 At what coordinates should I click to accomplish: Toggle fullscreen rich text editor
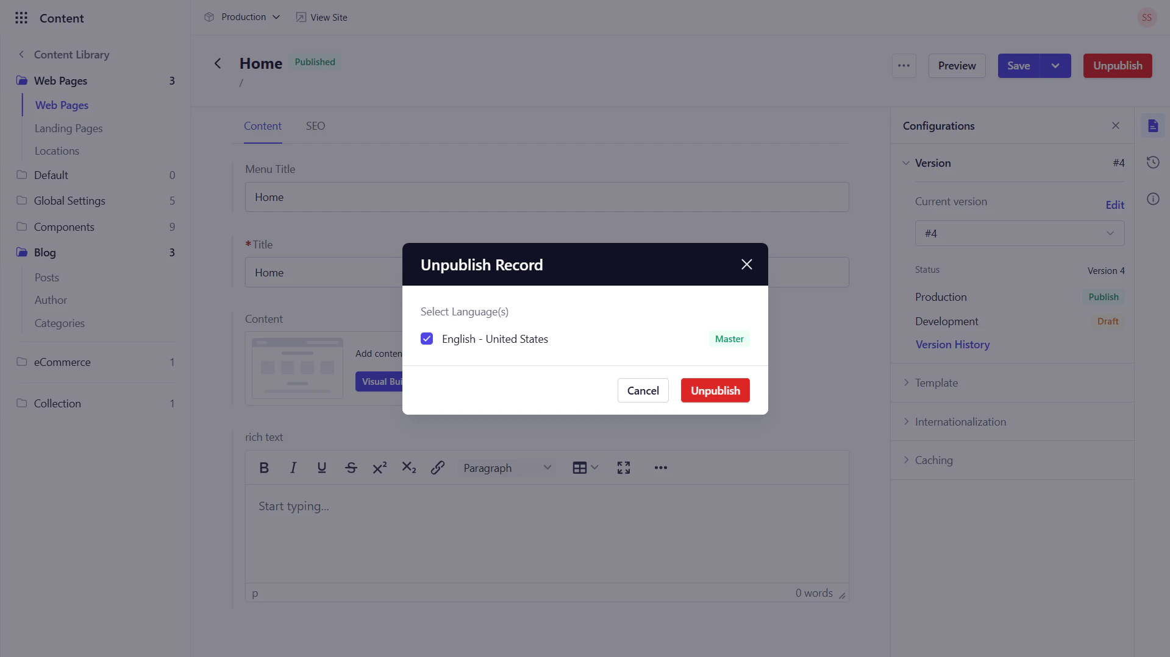click(623, 468)
